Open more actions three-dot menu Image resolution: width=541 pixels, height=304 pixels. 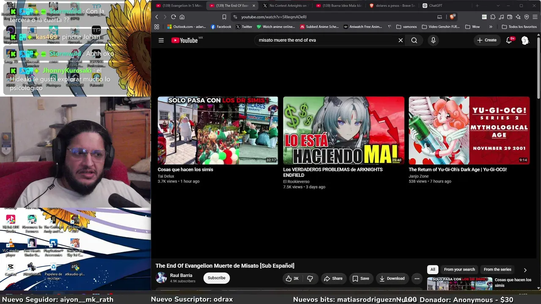pos(417,278)
